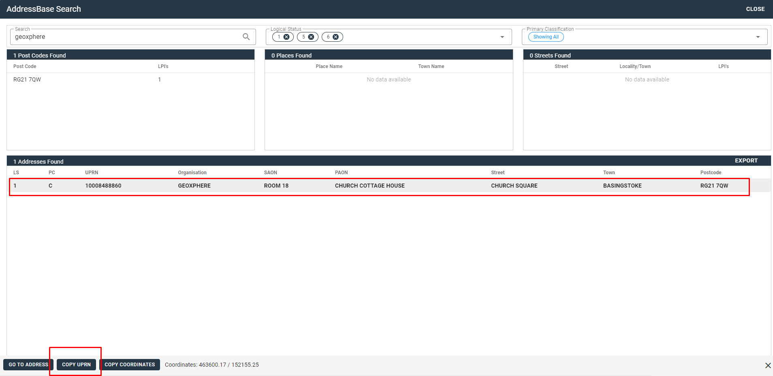Click the PC column header
This screenshot has height=376, width=773.
pos(52,173)
